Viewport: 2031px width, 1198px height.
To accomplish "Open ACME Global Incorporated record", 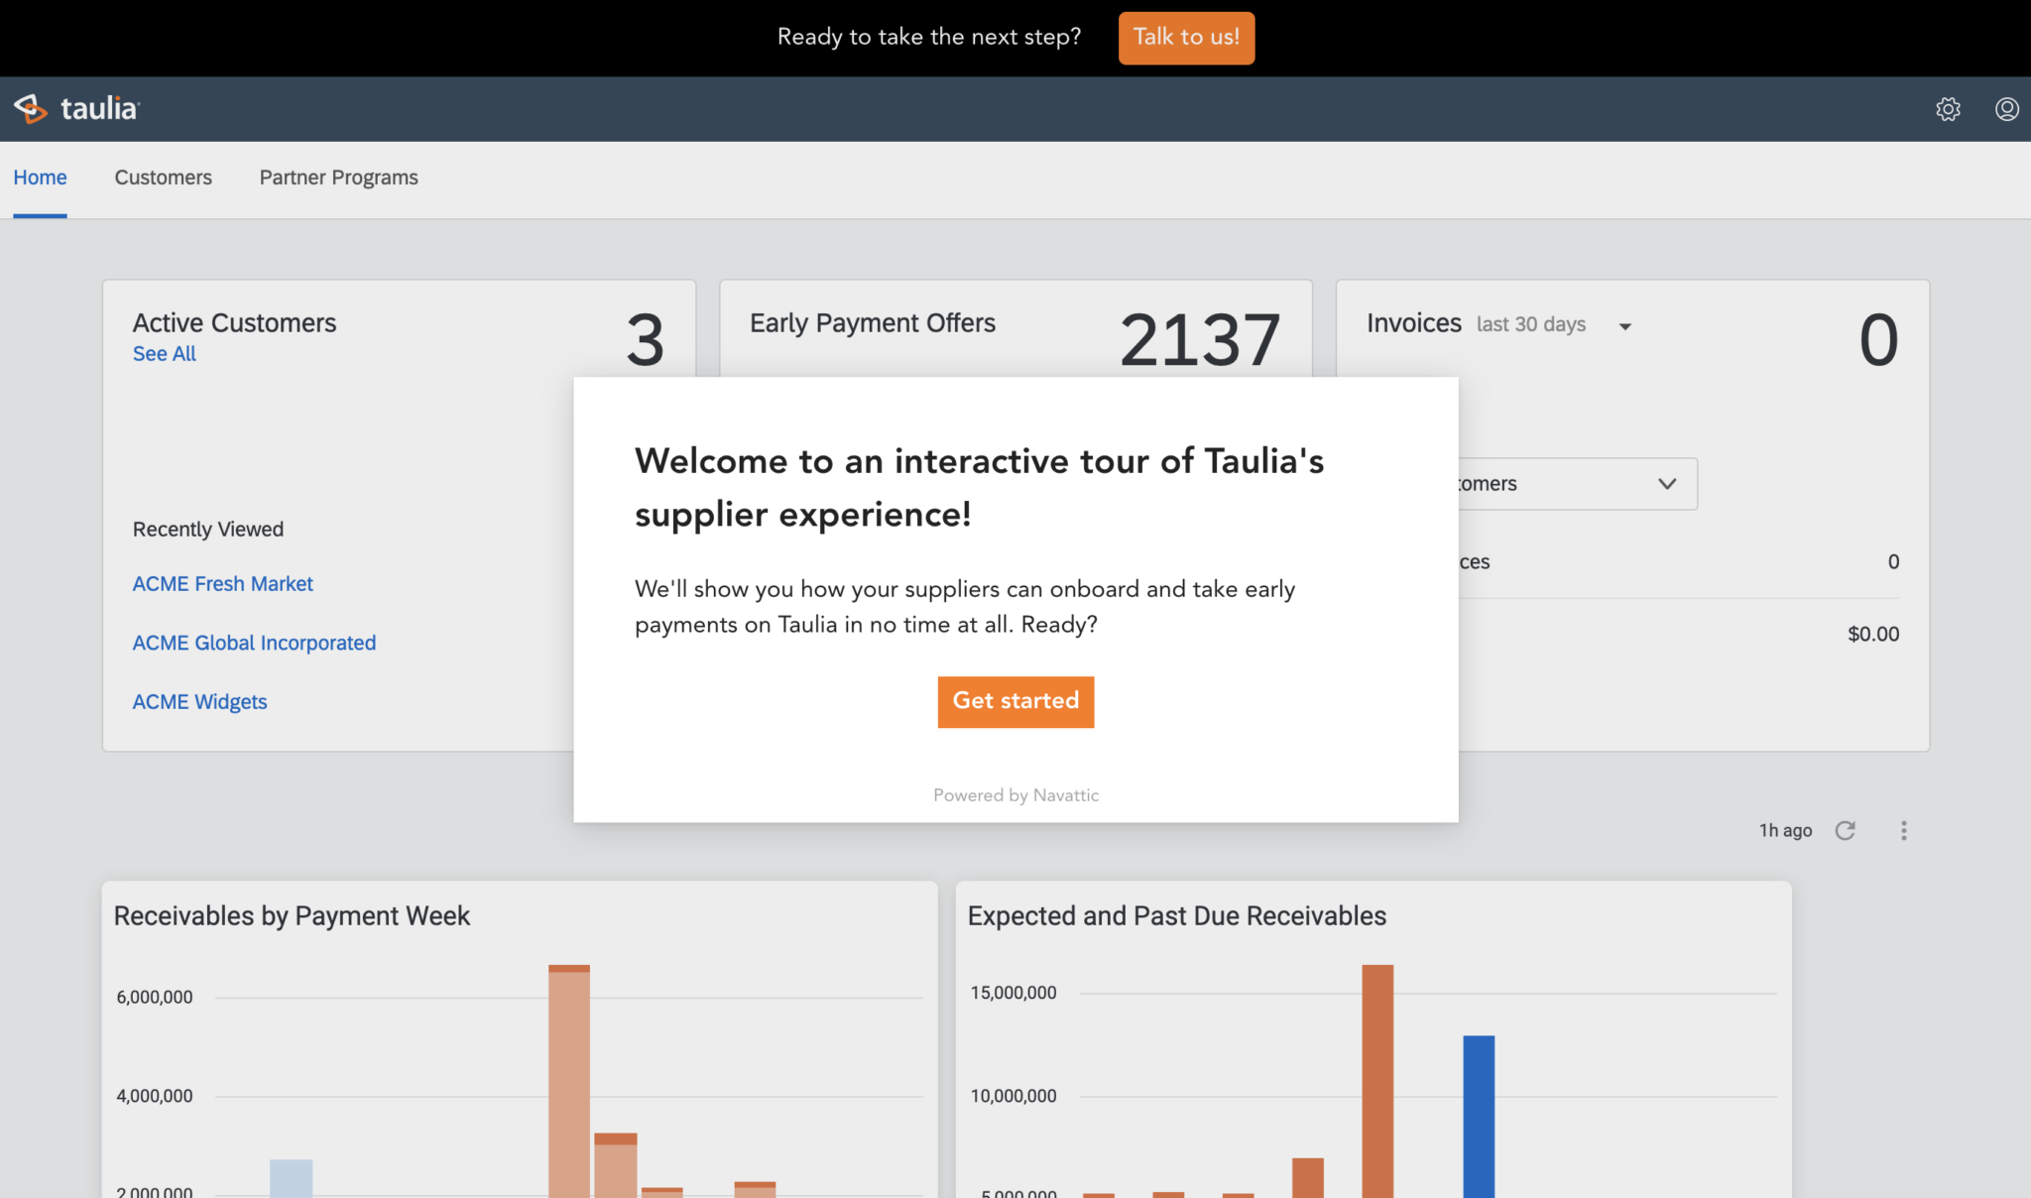I will tap(254, 643).
